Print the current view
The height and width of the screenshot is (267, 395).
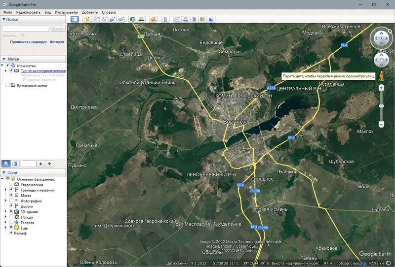186,19
